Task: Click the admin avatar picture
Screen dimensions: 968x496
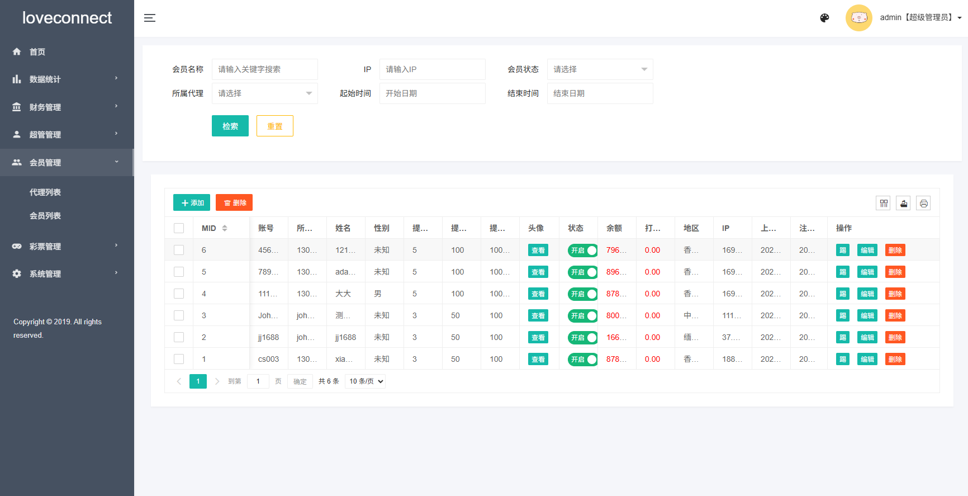Action: click(858, 18)
